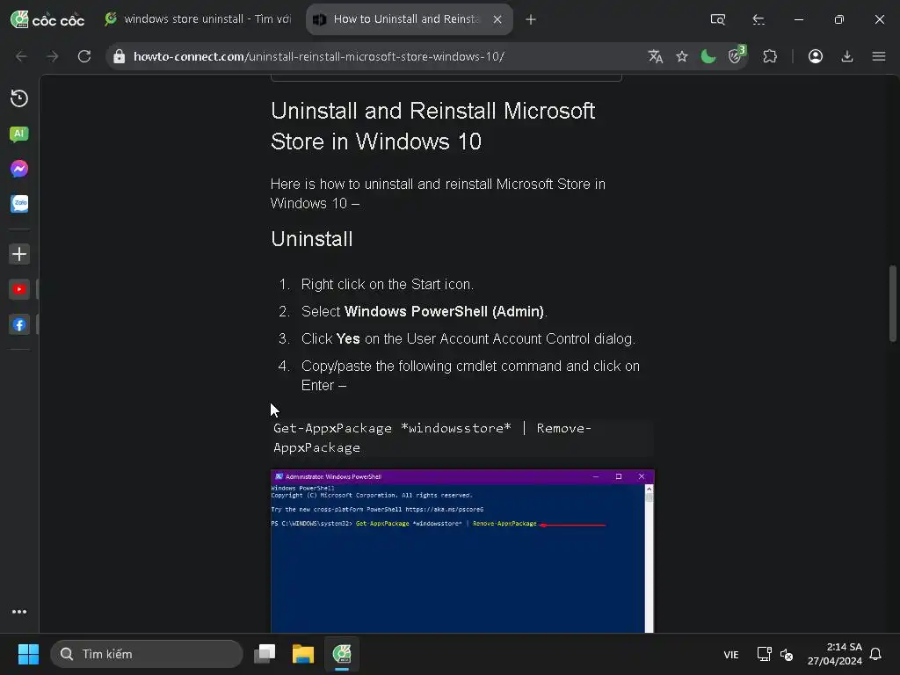
Task: Open browsing history in the sidebar
Action: (x=19, y=98)
